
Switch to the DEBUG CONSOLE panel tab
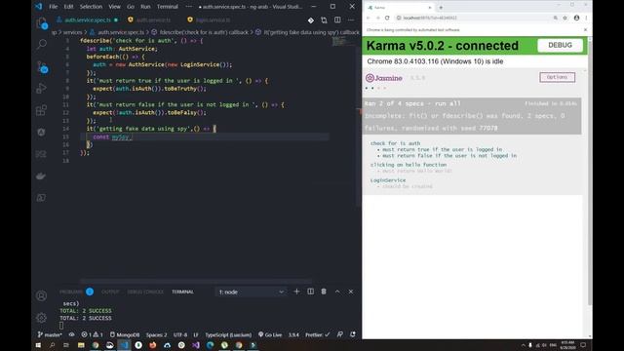coord(145,292)
